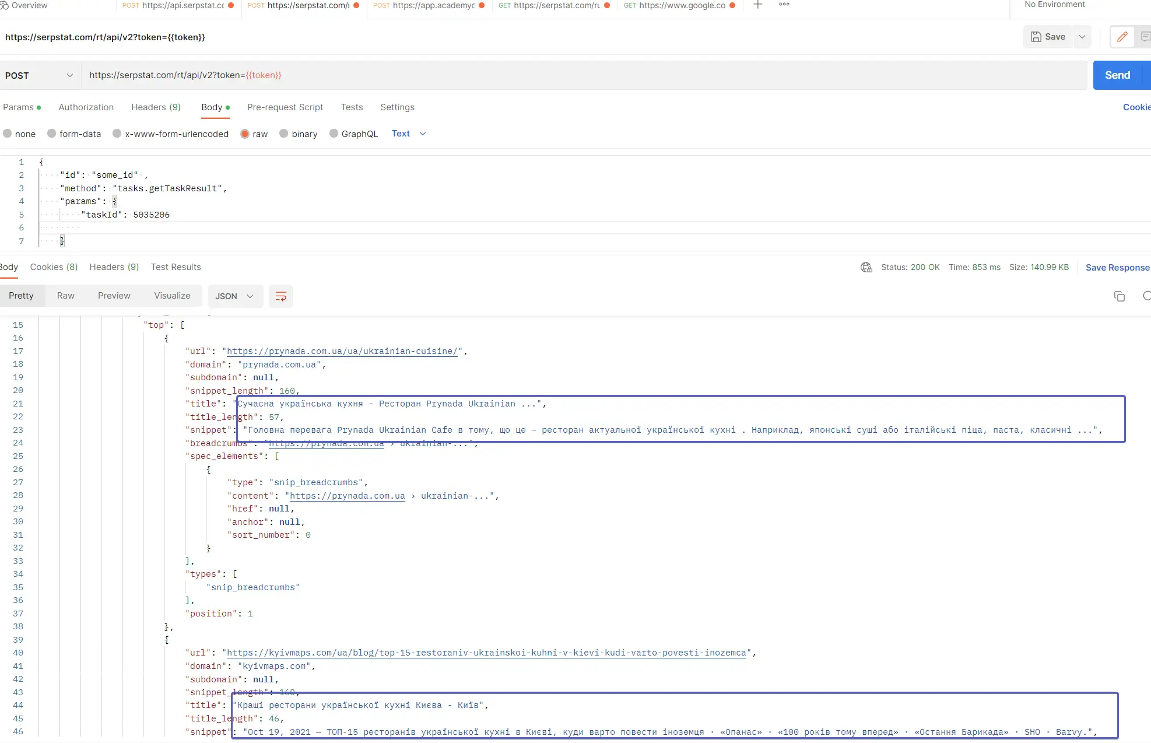
Task: Add a new request tab with plus icon
Action: (757, 5)
